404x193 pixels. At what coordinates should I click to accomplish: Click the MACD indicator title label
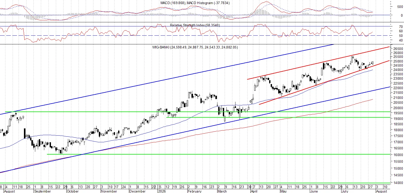click(195, 3)
